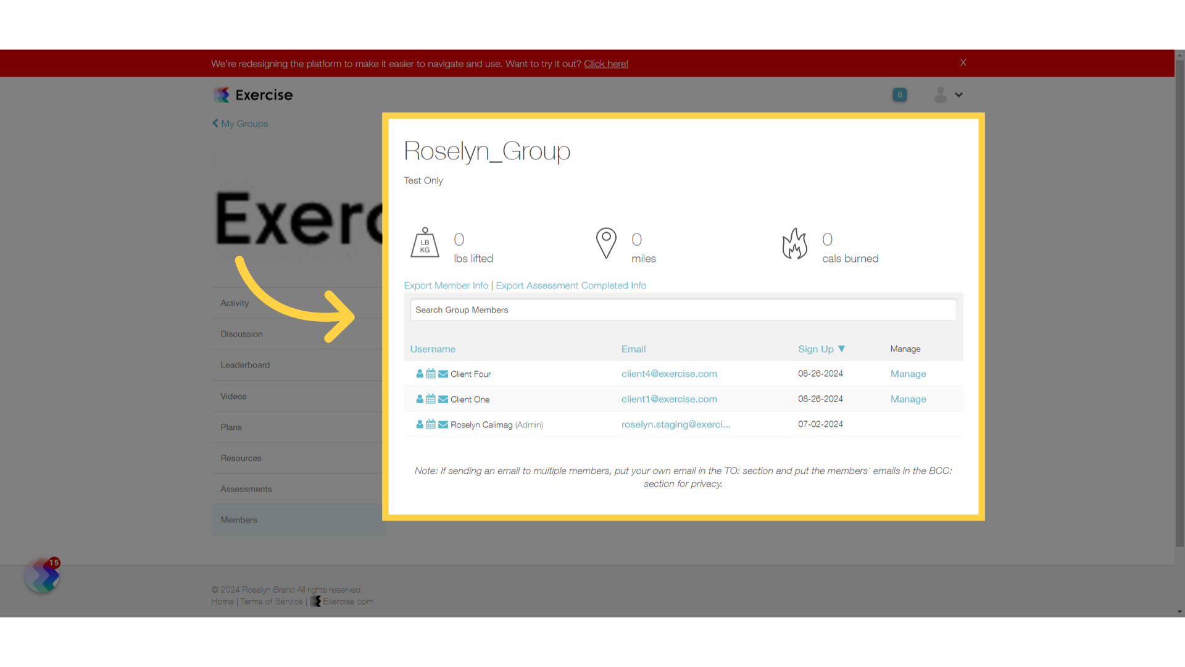1185x667 pixels.
Task: Navigate to the Members tab
Action: 238,519
